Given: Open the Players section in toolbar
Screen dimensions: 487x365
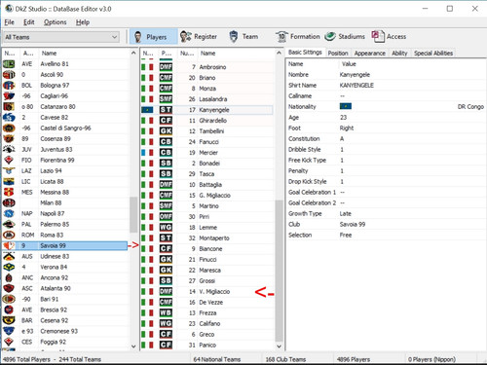Looking at the screenshot, I should 154,37.
